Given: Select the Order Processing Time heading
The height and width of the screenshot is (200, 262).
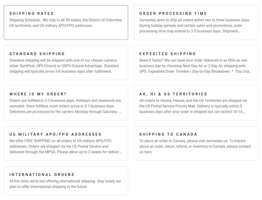Looking at the screenshot, I should pyautogui.click(x=173, y=14).
